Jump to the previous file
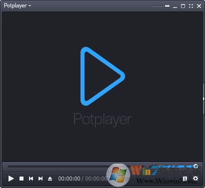205x188 pixels. (x=31, y=179)
